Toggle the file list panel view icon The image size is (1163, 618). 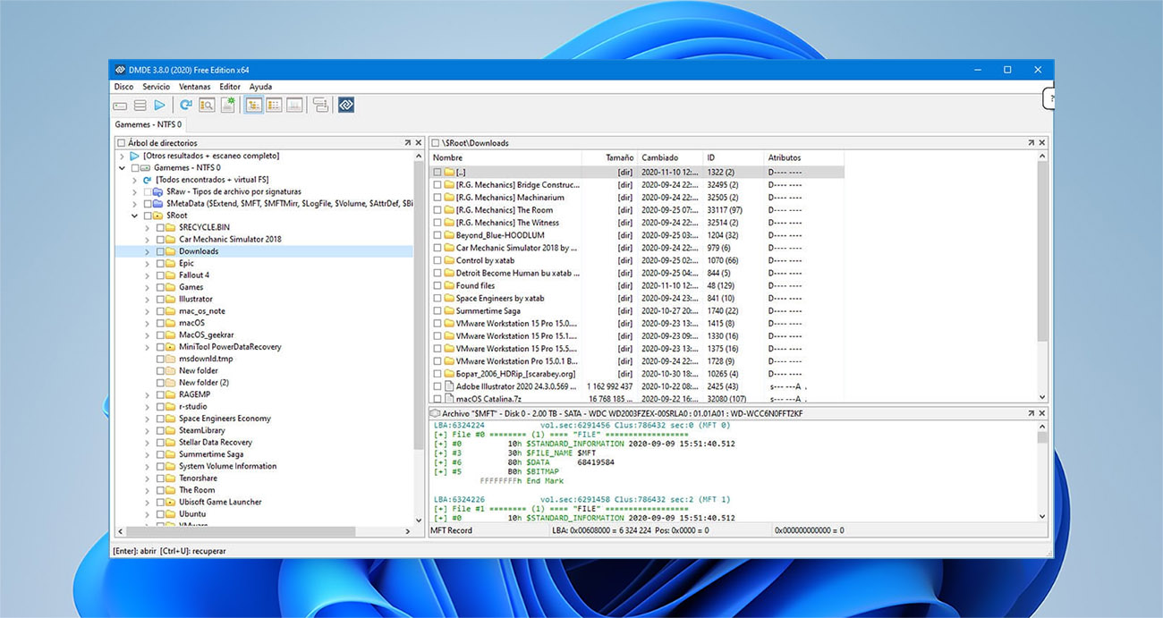pyautogui.click(x=274, y=105)
